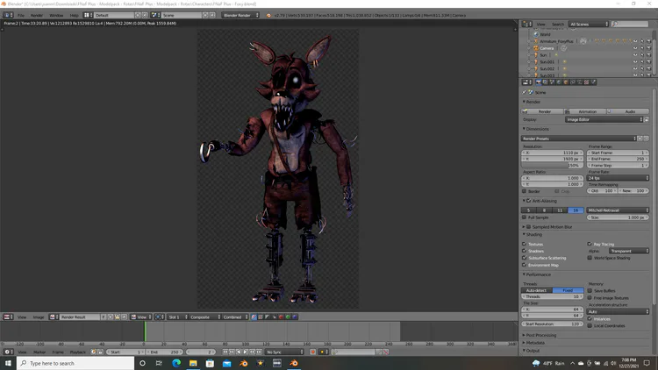Click the World icon in outliner

(536, 34)
